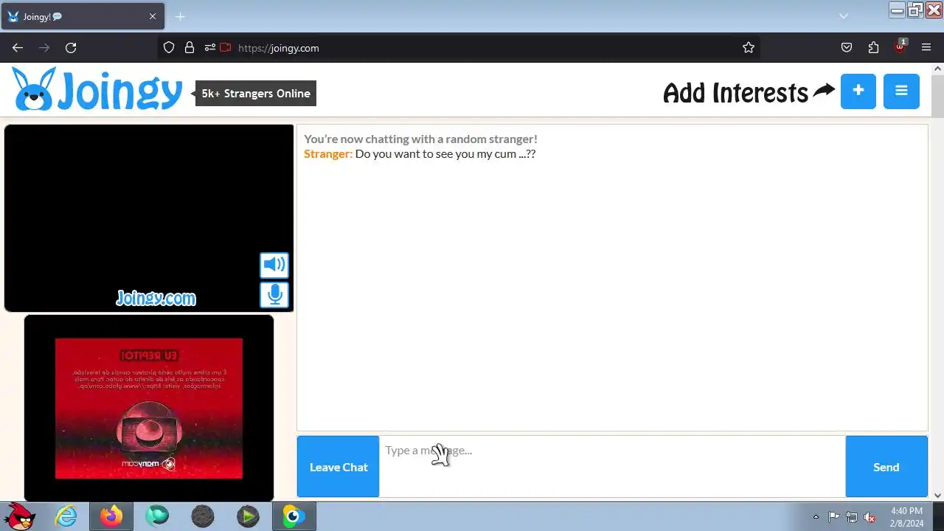Close the Joingy! tab
This screenshot has height=531, width=944.
(x=153, y=16)
